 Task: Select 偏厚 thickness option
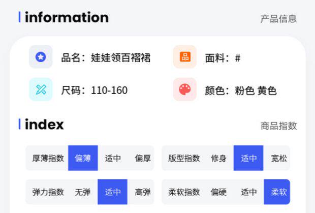[x=143, y=158]
